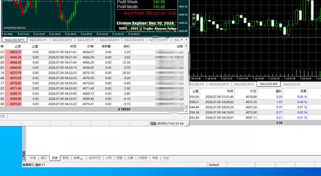Click the 查看帮忙,请按 F1 status text

point(34,165)
